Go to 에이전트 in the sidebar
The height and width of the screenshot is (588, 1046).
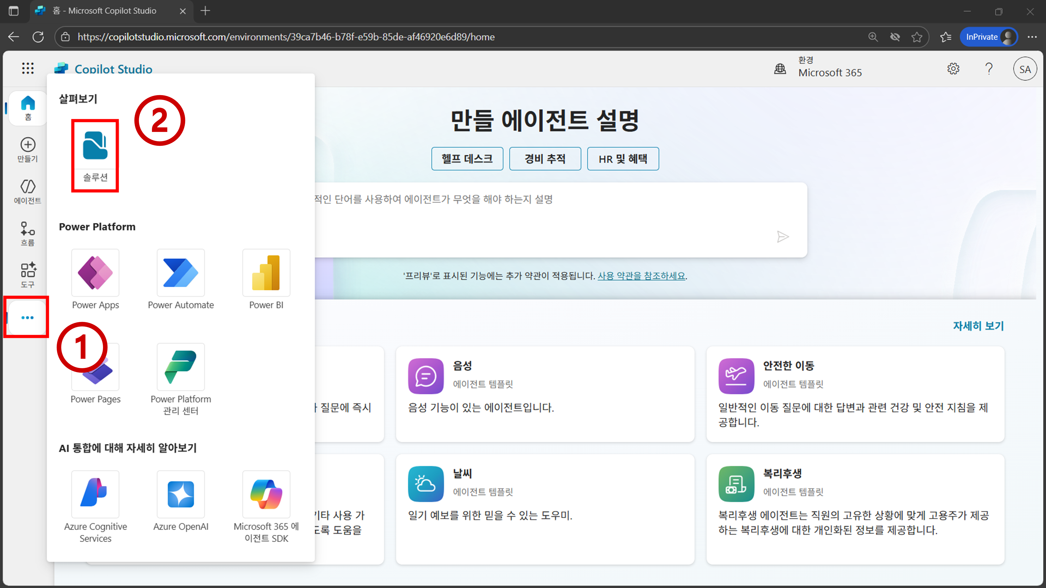tap(28, 192)
